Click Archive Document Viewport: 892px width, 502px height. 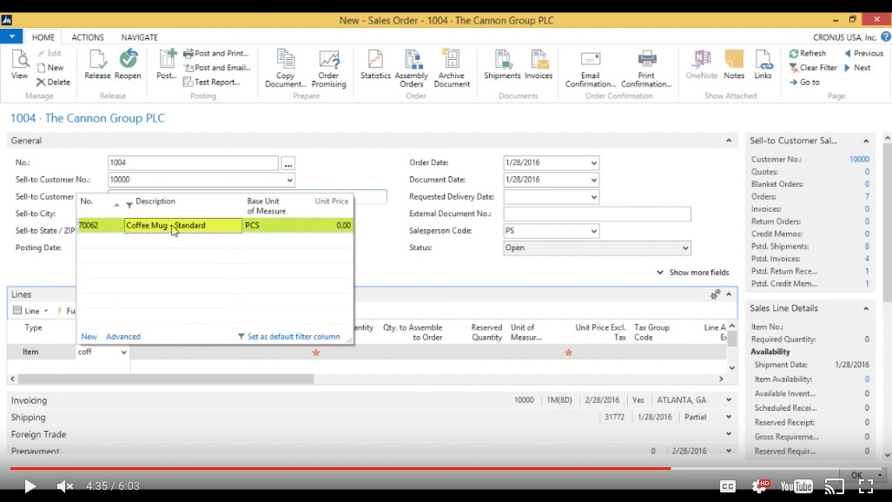[452, 69]
